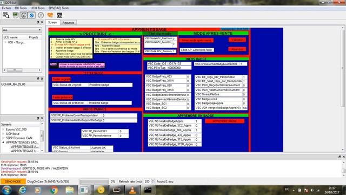
Task: Open Windows Media Player from taskbar
Action: point(37,190)
